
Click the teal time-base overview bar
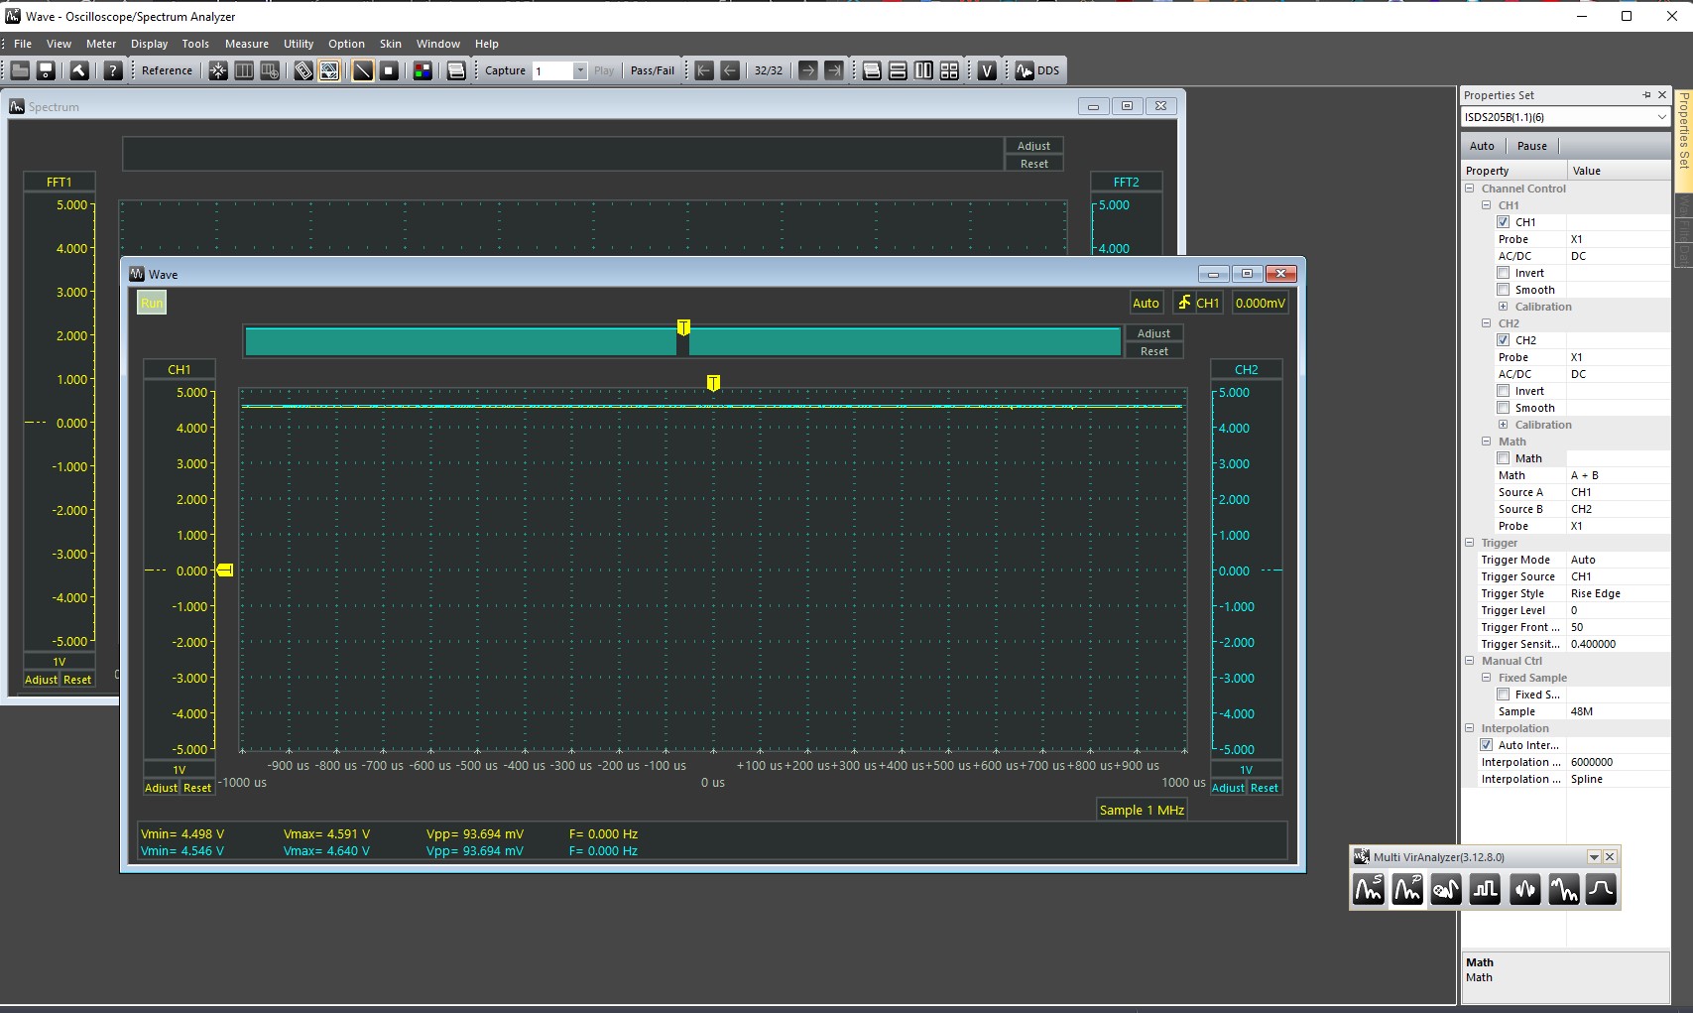click(x=683, y=341)
